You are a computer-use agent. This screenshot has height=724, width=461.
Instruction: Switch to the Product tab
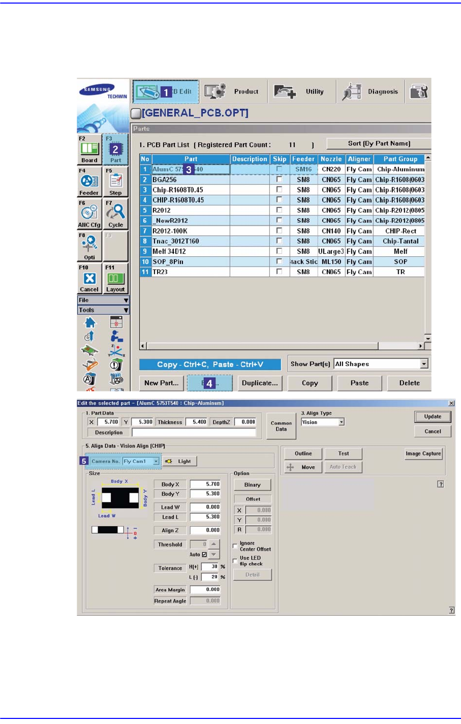tap(233, 92)
